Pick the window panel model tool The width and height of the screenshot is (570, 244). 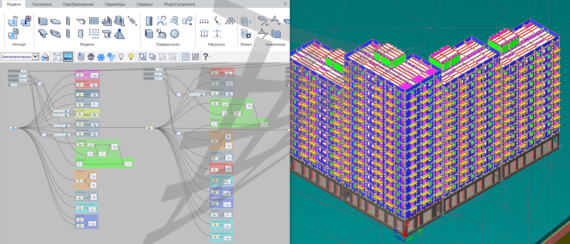(x=94, y=21)
